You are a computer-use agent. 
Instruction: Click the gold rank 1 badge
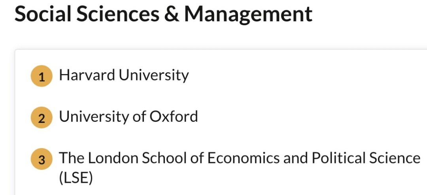click(42, 76)
